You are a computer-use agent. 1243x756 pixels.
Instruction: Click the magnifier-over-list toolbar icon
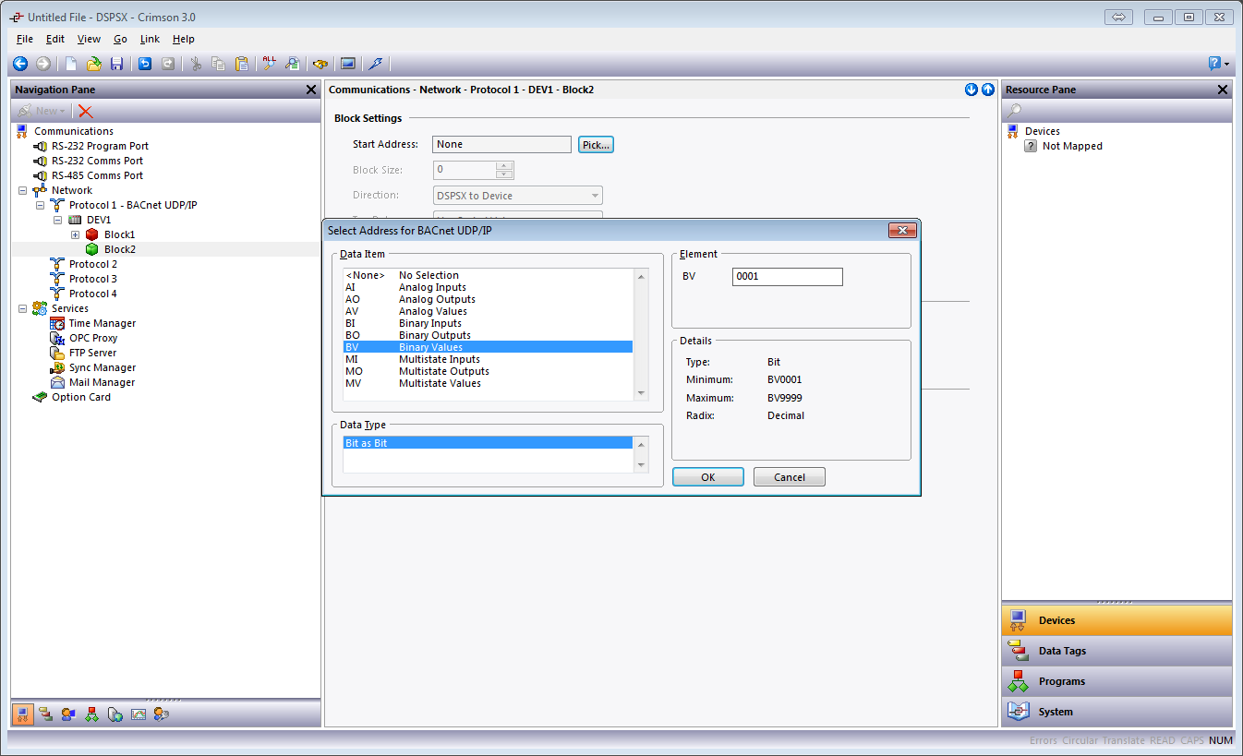(292, 64)
